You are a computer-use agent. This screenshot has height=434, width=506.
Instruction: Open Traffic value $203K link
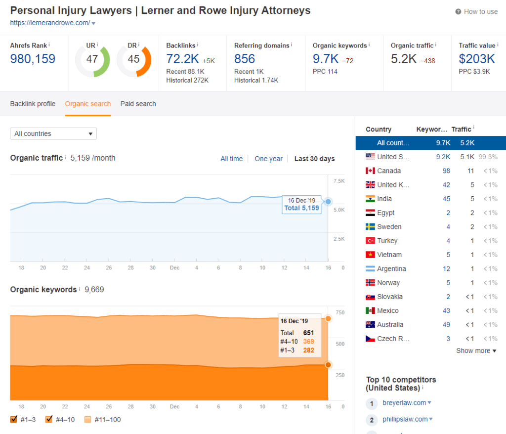pyautogui.click(x=477, y=59)
